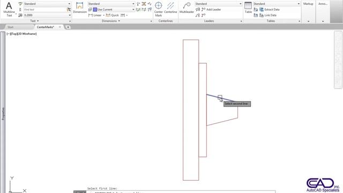Click the icon left of Link Data icon
343x193 pixels.
(x=256, y=15)
